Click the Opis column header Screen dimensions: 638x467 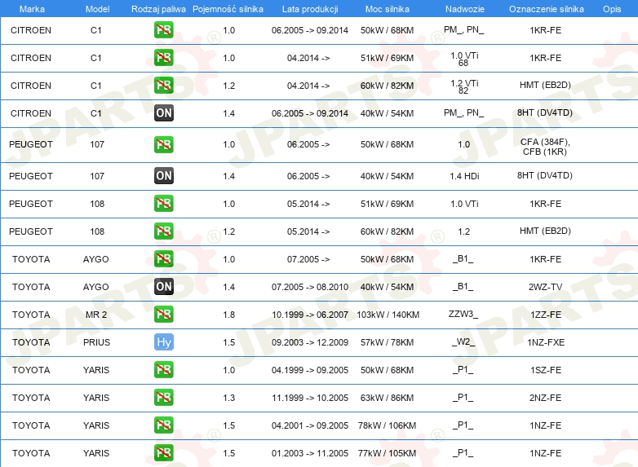click(612, 9)
